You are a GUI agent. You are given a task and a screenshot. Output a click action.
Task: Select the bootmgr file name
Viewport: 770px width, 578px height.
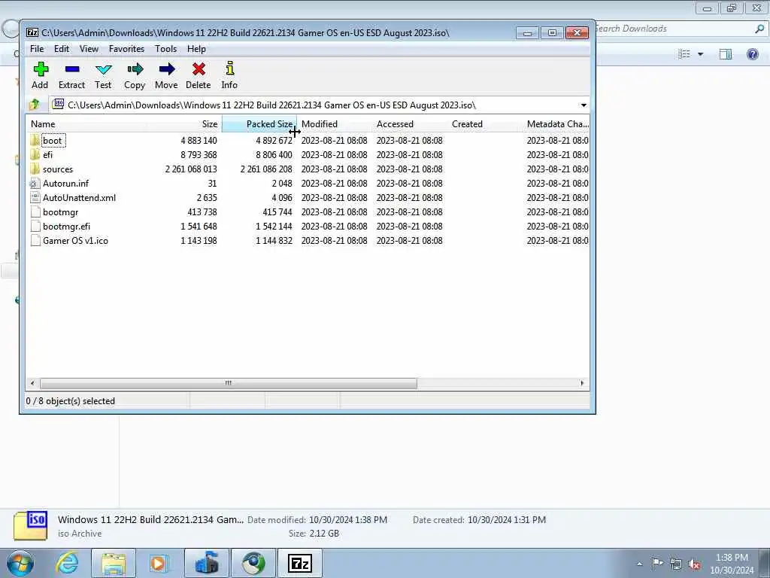point(60,212)
